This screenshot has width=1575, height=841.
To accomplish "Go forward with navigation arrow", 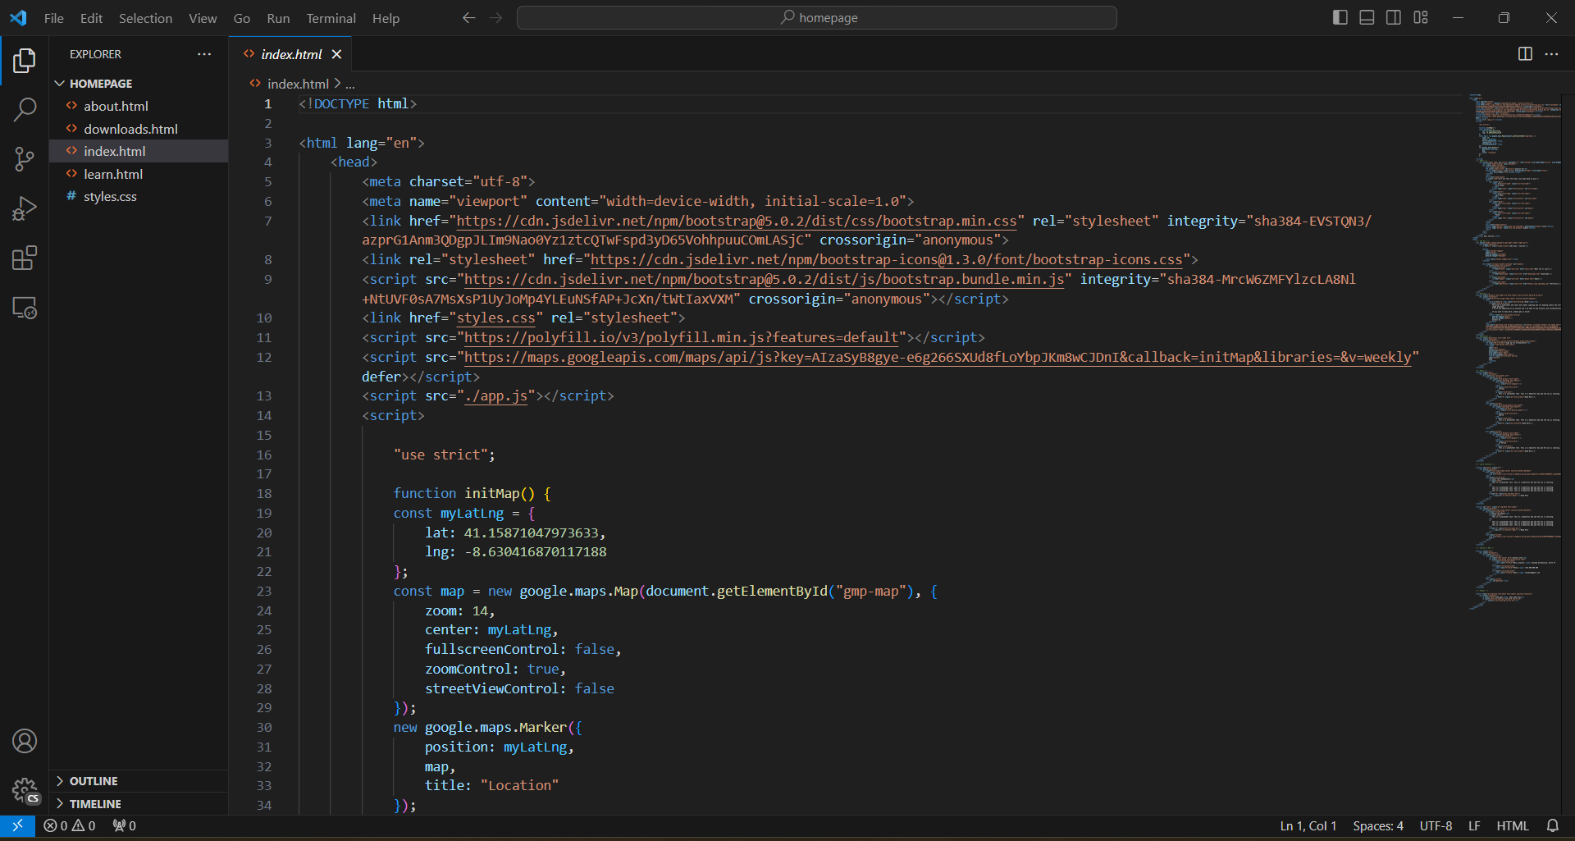I will (x=495, y=18).
